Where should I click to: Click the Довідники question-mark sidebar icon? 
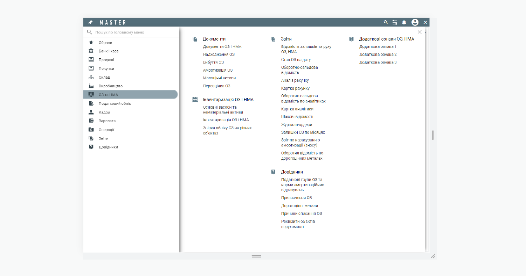(x=91, y=147)
